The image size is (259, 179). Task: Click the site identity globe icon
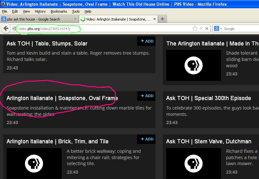click(14, 28)
